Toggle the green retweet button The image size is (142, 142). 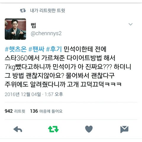pyautogui.click(x=53, y=129)
